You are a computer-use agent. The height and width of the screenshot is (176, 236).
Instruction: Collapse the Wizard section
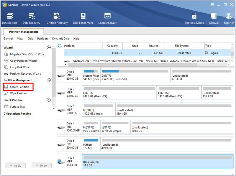(49, 47)
